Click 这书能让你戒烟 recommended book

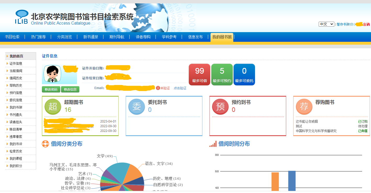[x=307, y=121]
